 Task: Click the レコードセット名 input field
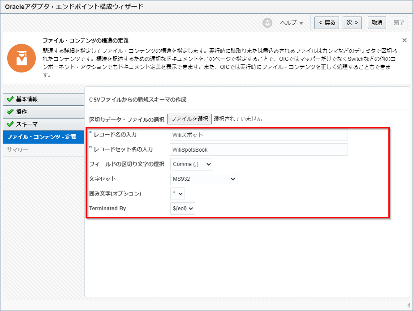click(259, 149)
